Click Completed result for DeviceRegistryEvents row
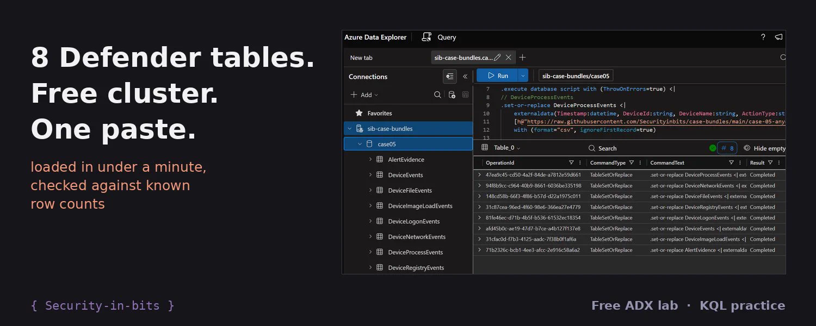 pos(762,207)
